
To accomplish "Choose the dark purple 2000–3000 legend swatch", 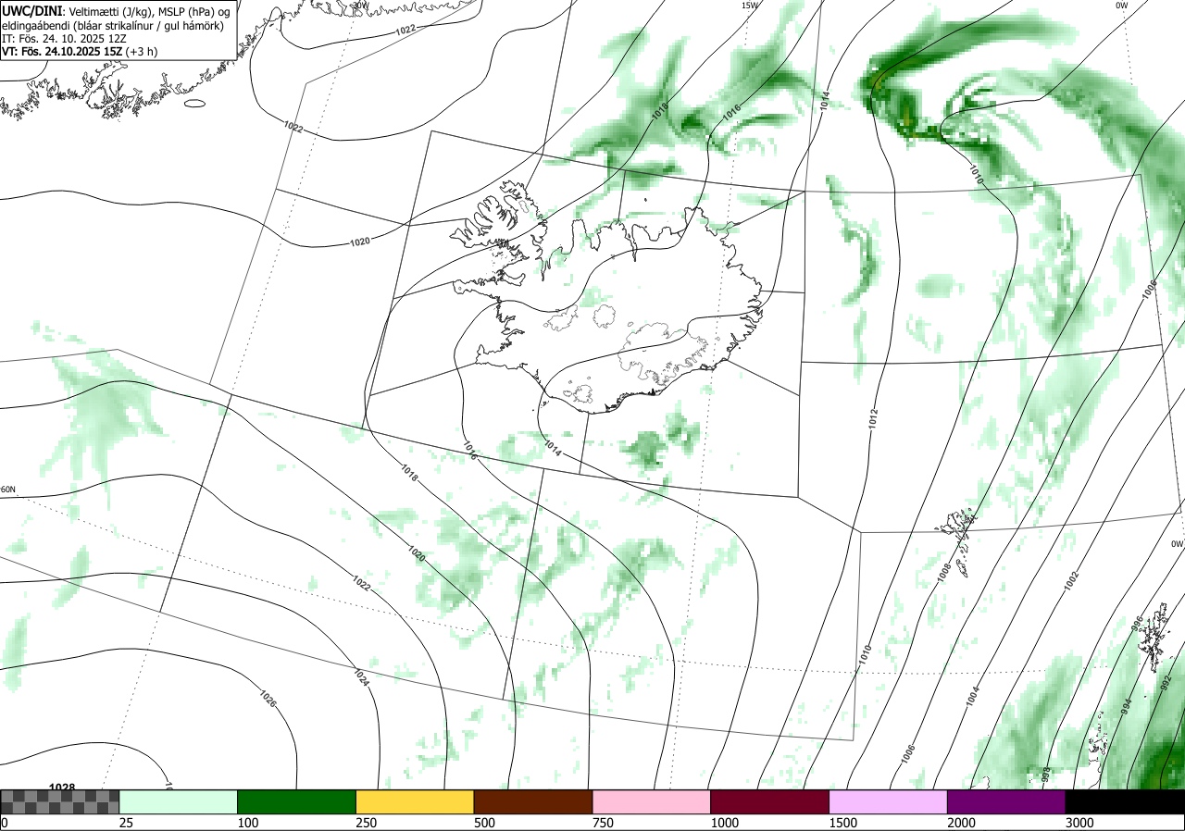I will tap(1006, 802).
